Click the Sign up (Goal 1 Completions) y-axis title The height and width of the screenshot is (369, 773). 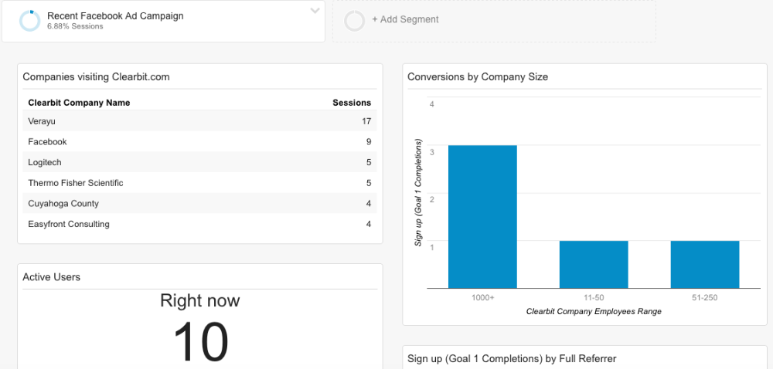pos(418,192)
